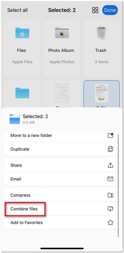
Task: Choose Move to a new folder
Action: pyautogui.click(x=62, y=135)
